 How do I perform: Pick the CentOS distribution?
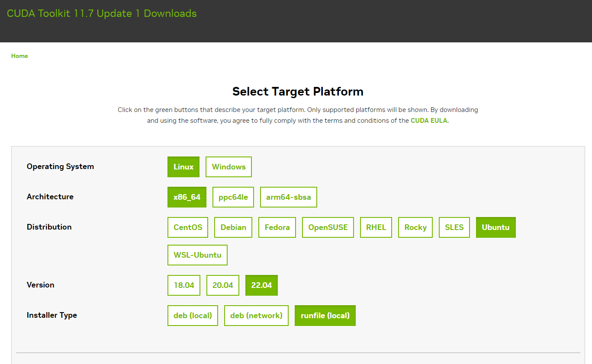(188, 227)
